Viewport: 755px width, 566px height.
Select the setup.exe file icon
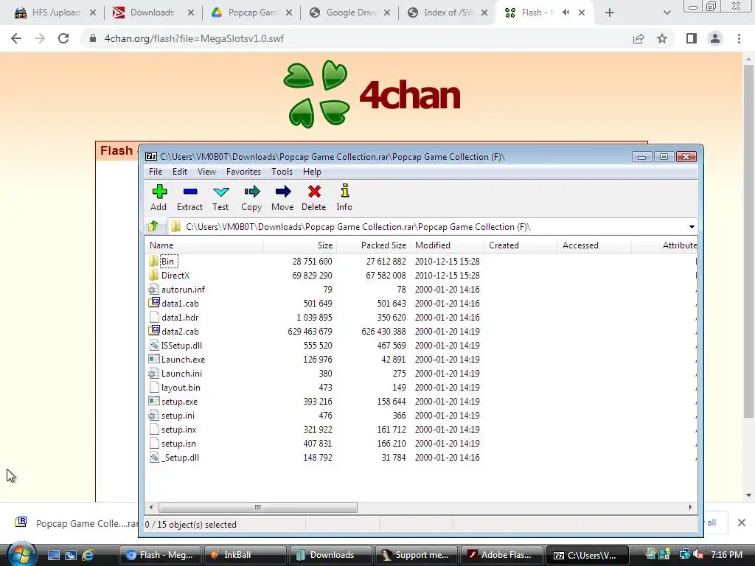tap(153, 401)
